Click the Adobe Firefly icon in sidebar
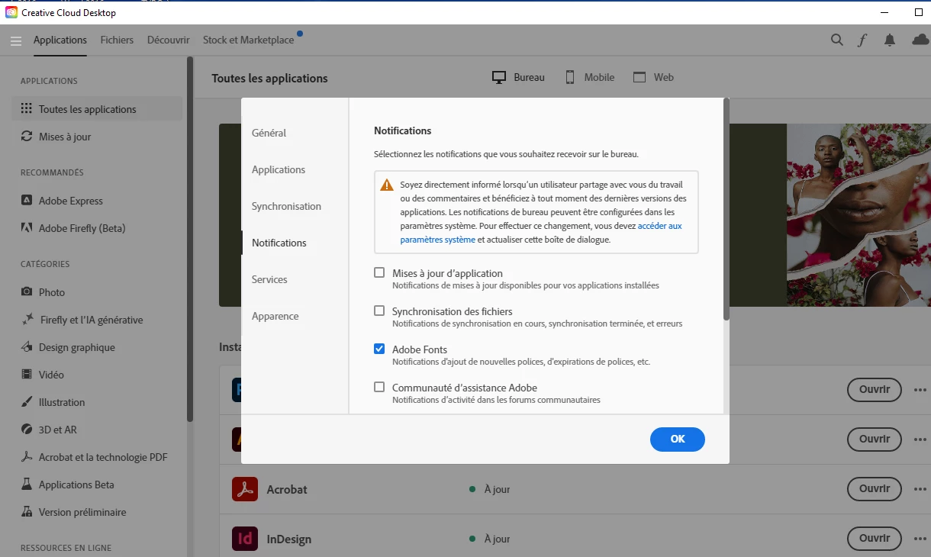The width and height of the screenshot is (931, 557). tap(27, 228)
